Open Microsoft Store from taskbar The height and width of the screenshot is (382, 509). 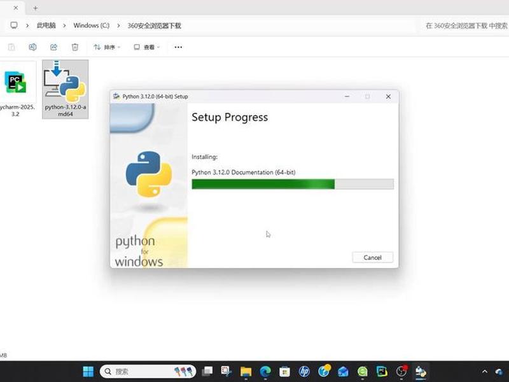pos(284,371)
